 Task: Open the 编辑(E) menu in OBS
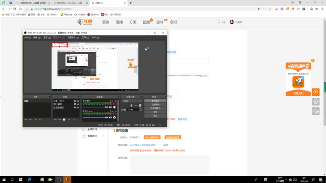tap(37, 37)
